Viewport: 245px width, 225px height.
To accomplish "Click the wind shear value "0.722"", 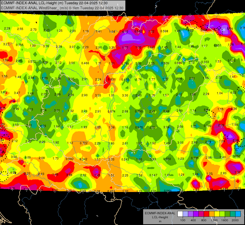I will 84,143.
